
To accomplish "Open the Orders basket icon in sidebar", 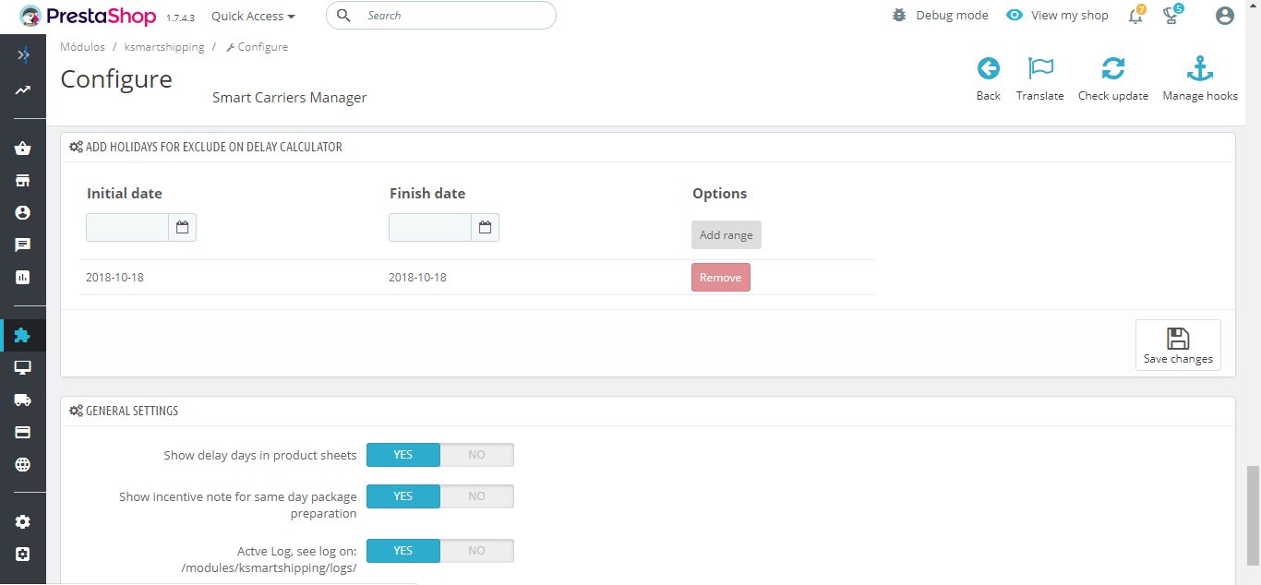I will pos(23,149).
